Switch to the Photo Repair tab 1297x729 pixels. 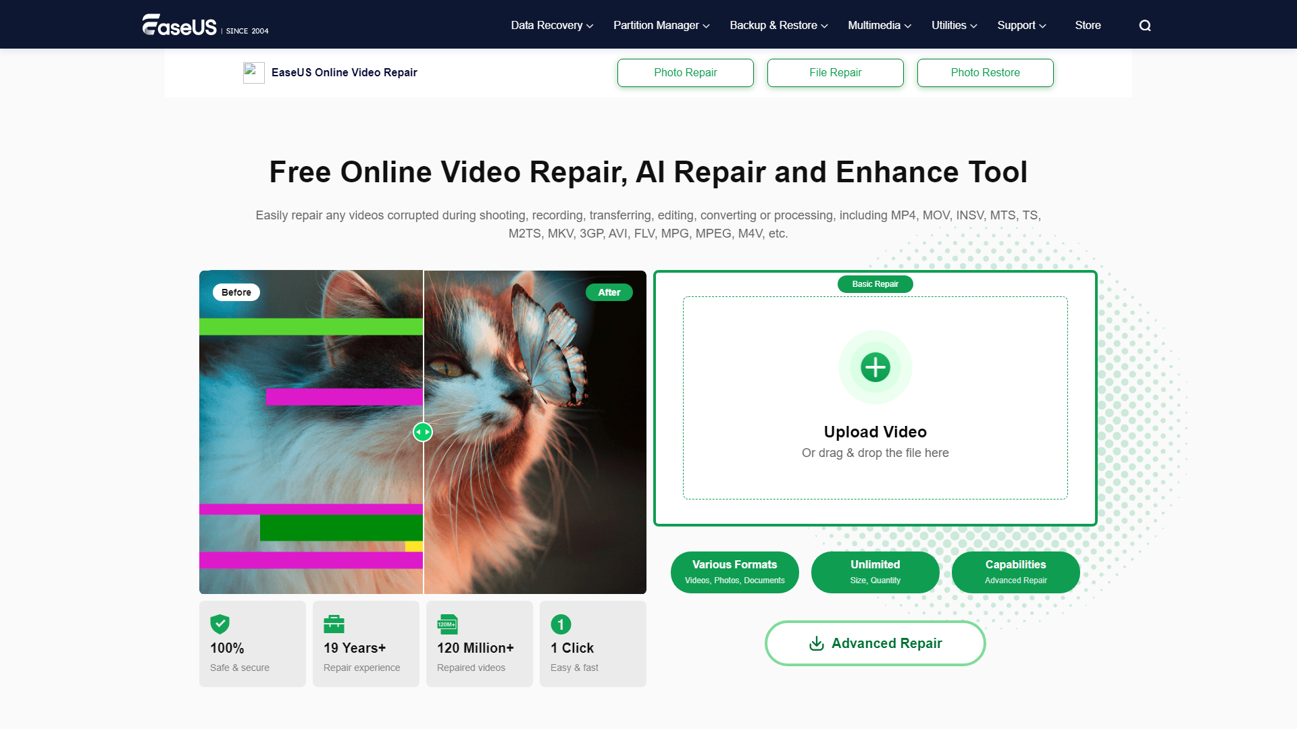point(685,73)
